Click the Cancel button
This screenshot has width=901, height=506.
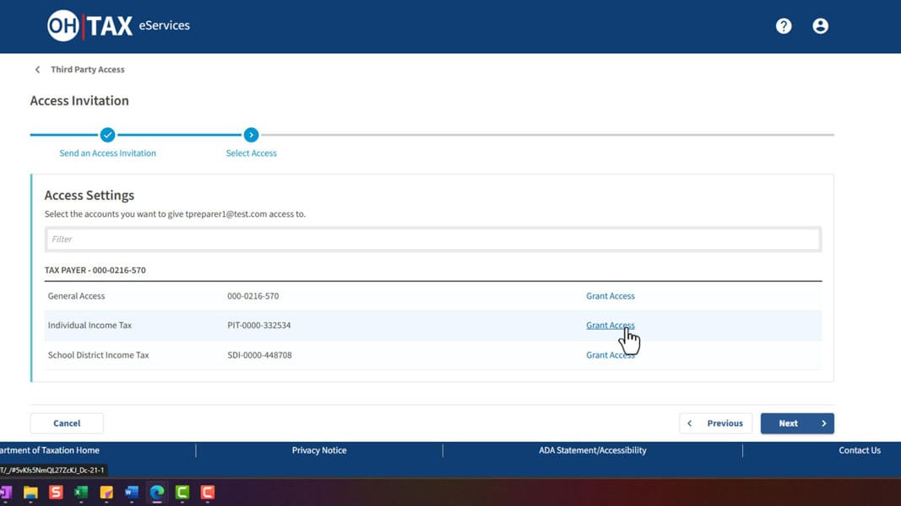67,423
